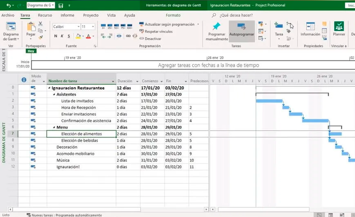Viewport: 355px width, 217px height.
Task: Collapse the Menu summary task
Action: point(54,127)
